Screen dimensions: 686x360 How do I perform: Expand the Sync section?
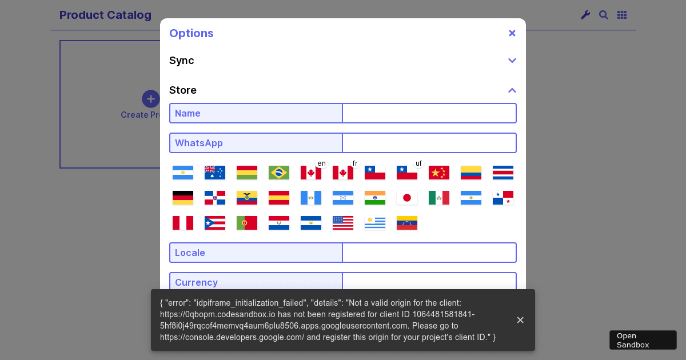pos(512,61)
